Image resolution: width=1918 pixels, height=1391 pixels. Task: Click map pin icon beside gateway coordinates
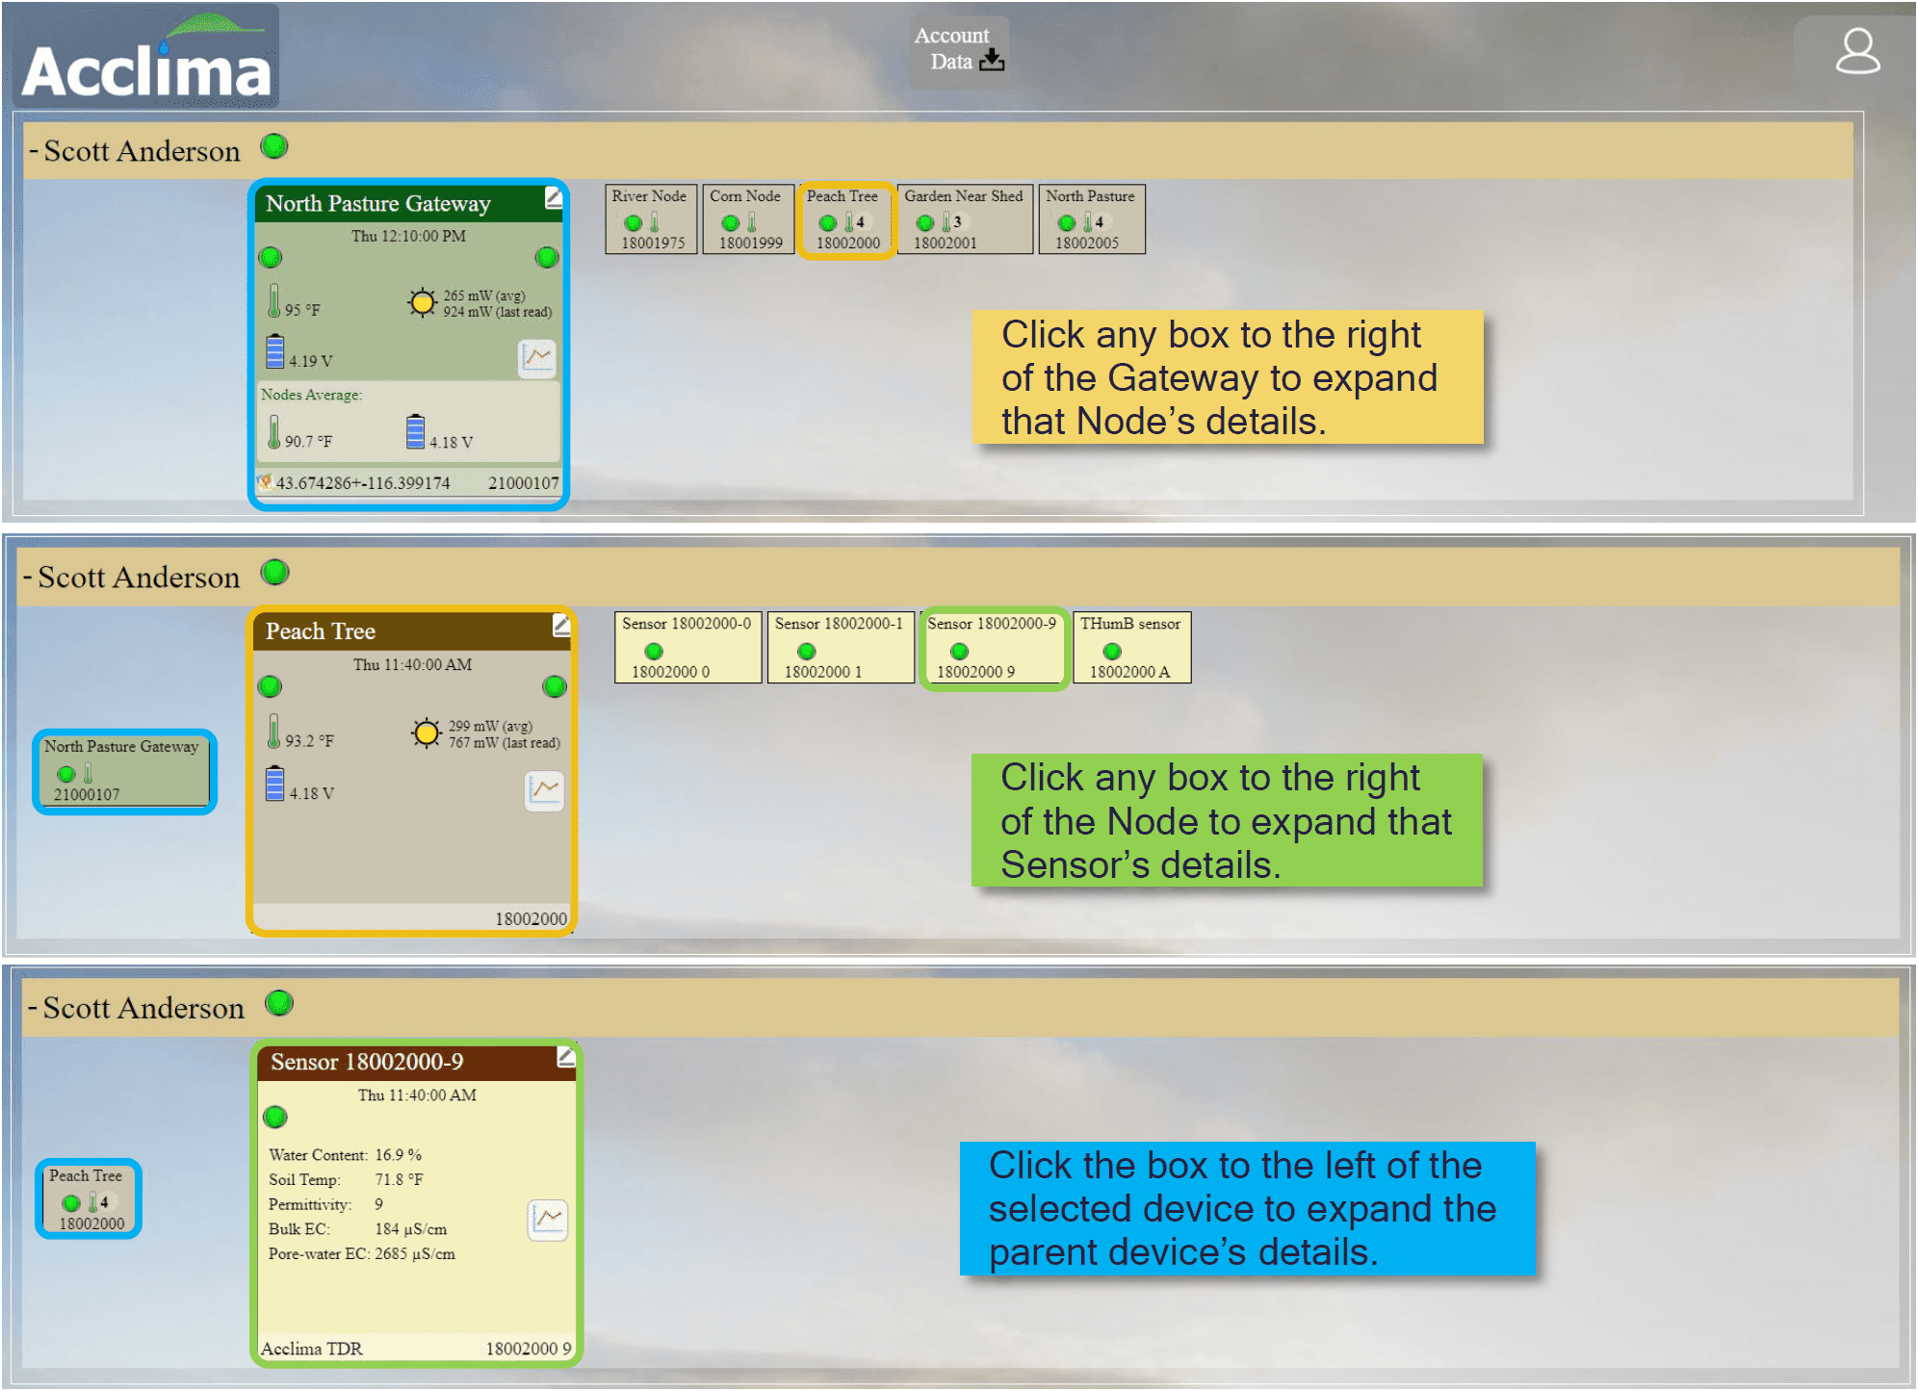click(x=264, y=481)
